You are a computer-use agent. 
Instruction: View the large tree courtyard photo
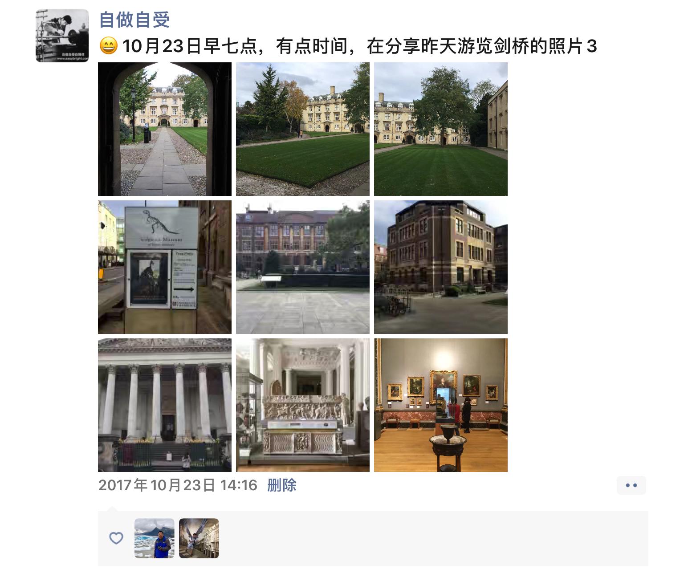pyautogui.click(x=441, y=129)
